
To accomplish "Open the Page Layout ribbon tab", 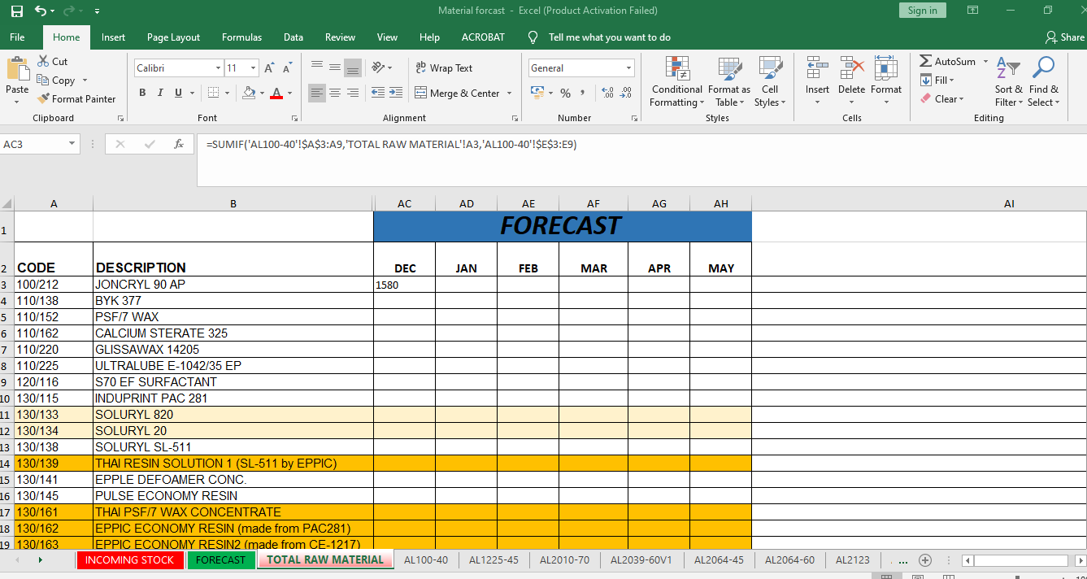I will [x=173, y=37].
